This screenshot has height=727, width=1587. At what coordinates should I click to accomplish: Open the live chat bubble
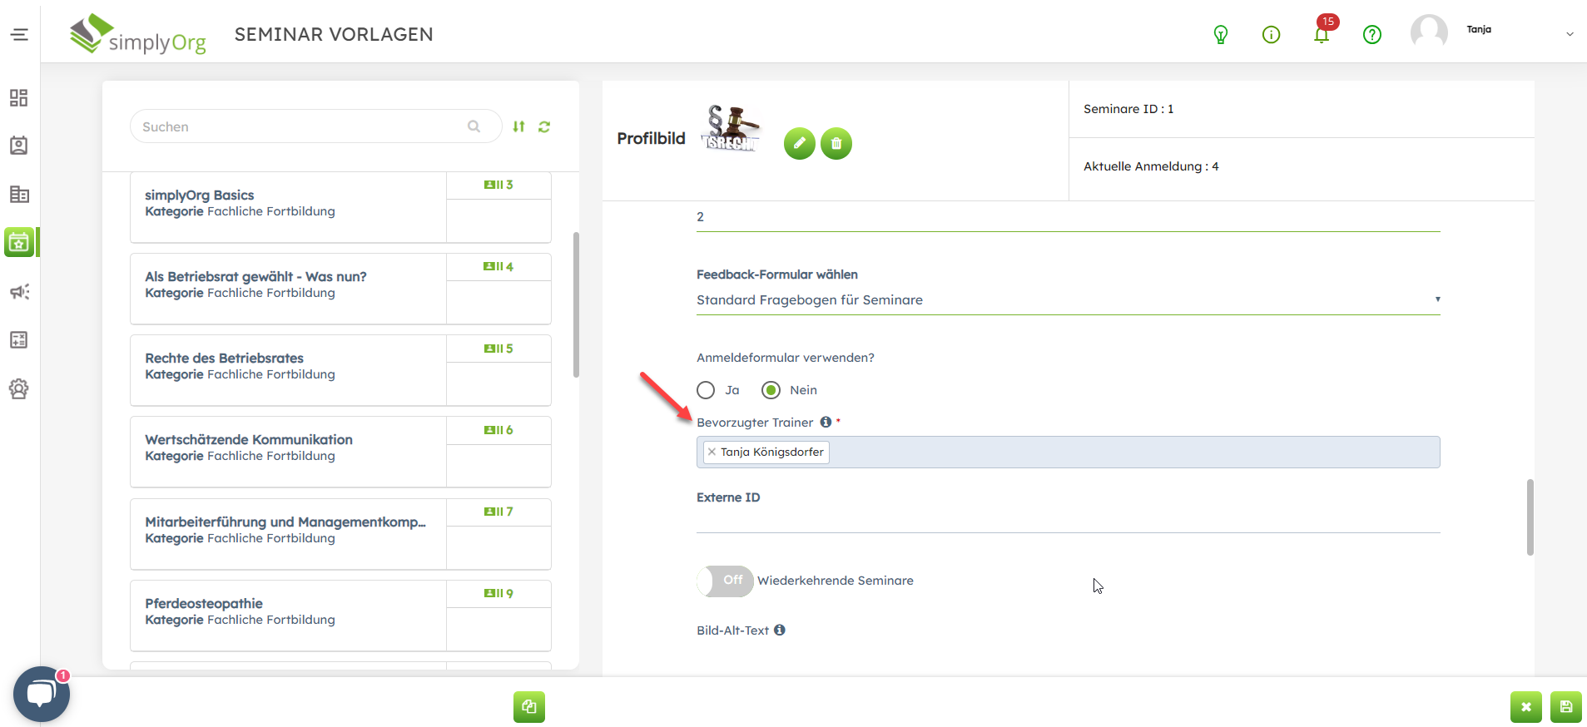tap(41, 694)
